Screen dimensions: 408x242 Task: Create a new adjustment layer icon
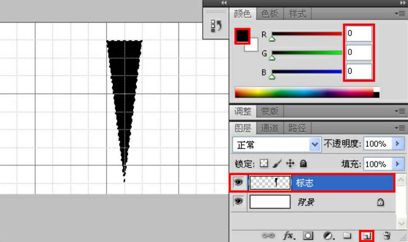coord(328,236)
